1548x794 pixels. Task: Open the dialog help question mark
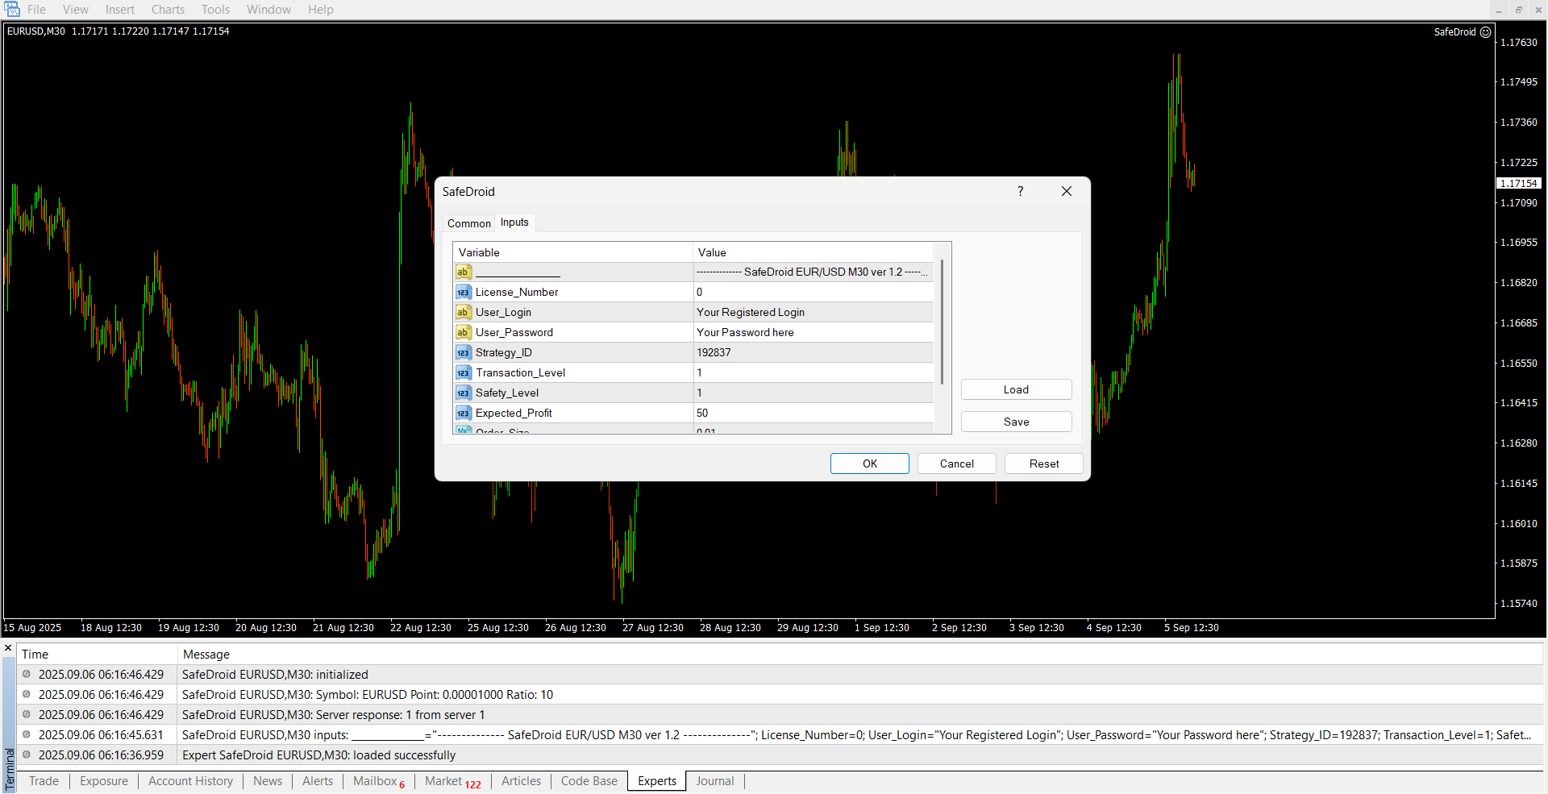[1020, 191]
